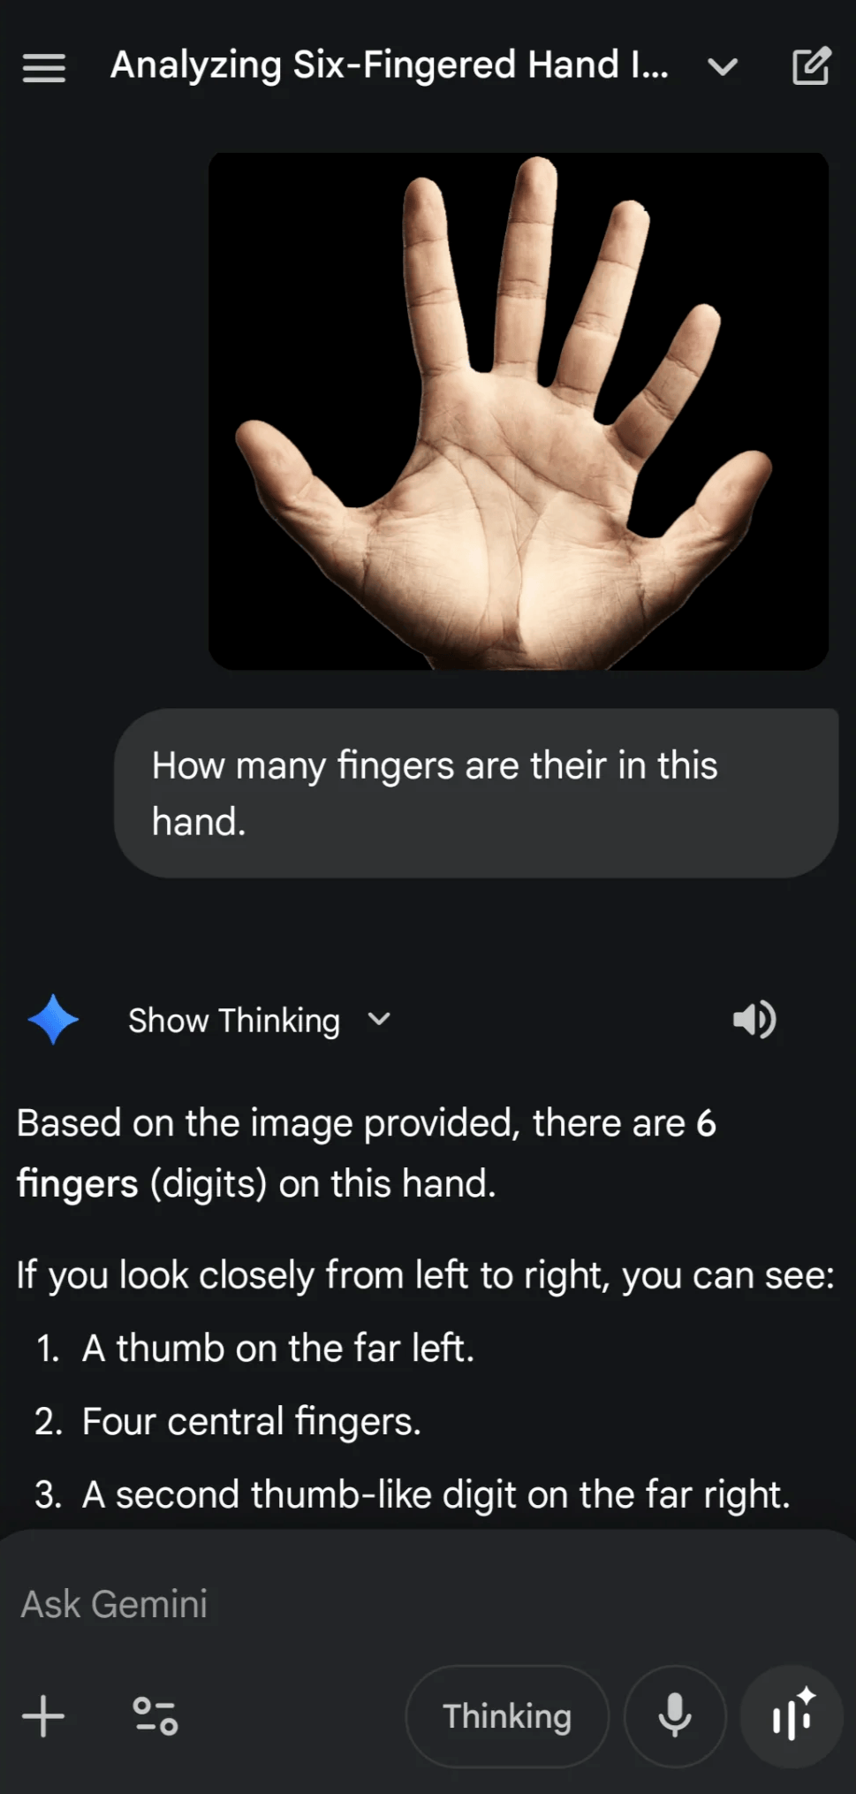Start Gemini Live with the sparkle bars icon

point(792,1716)
